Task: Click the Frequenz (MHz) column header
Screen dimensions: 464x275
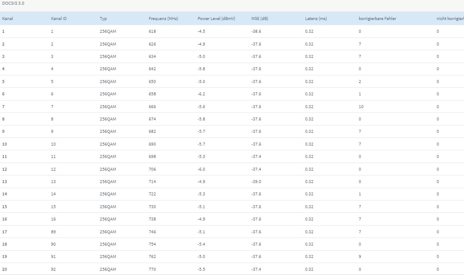Action: point(163,19)
